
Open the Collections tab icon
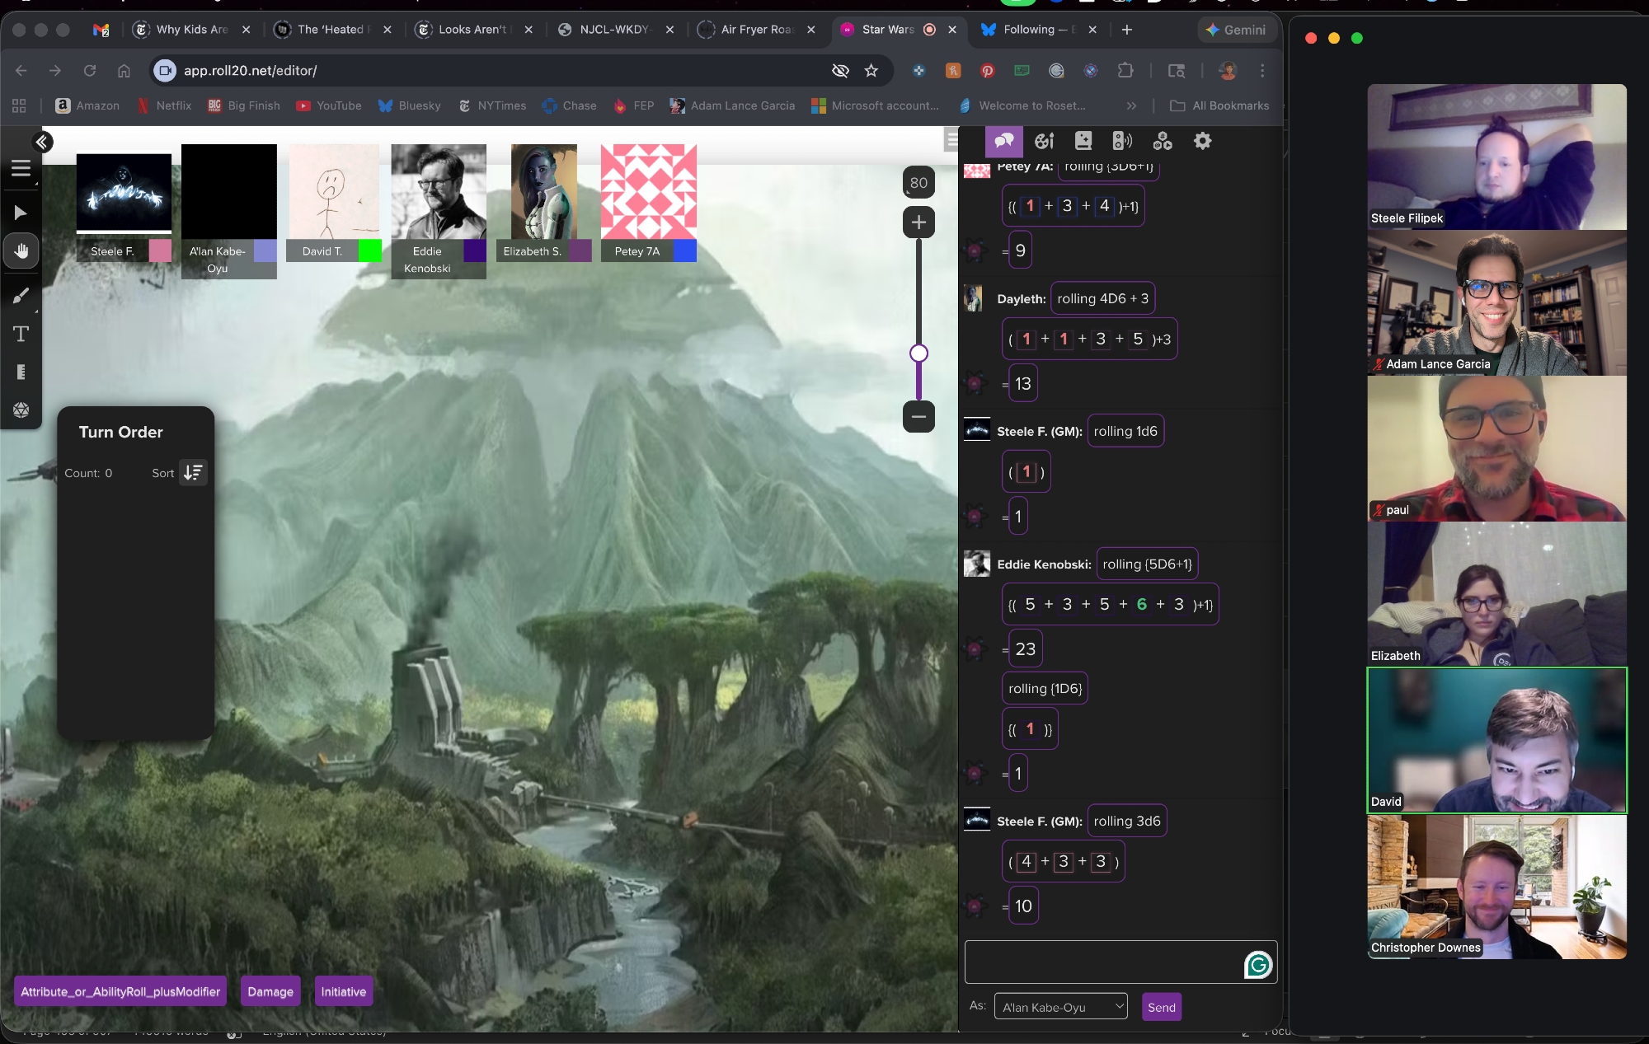(1163, 141)
